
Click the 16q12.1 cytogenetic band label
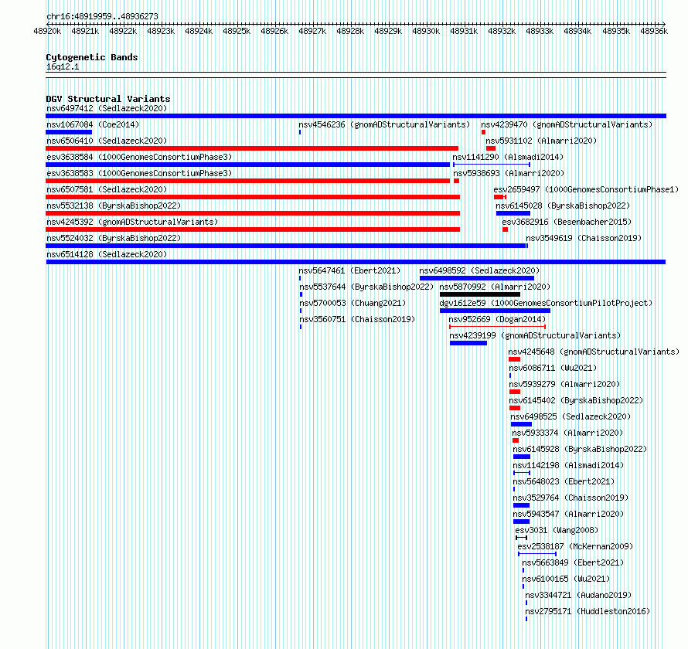(x=63, y=66)
